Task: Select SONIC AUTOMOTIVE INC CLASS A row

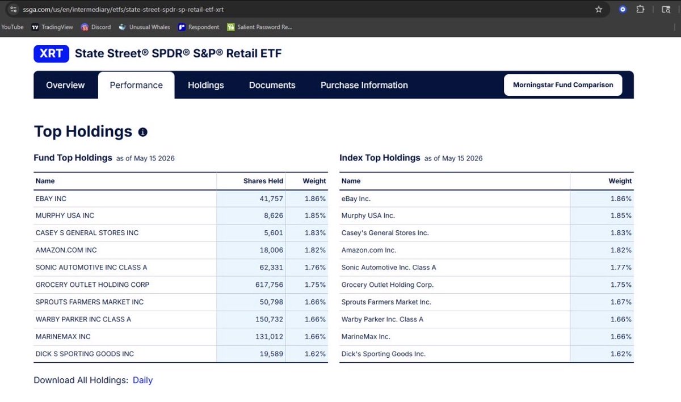Action: pyautogui.click(x=180, y=268)
